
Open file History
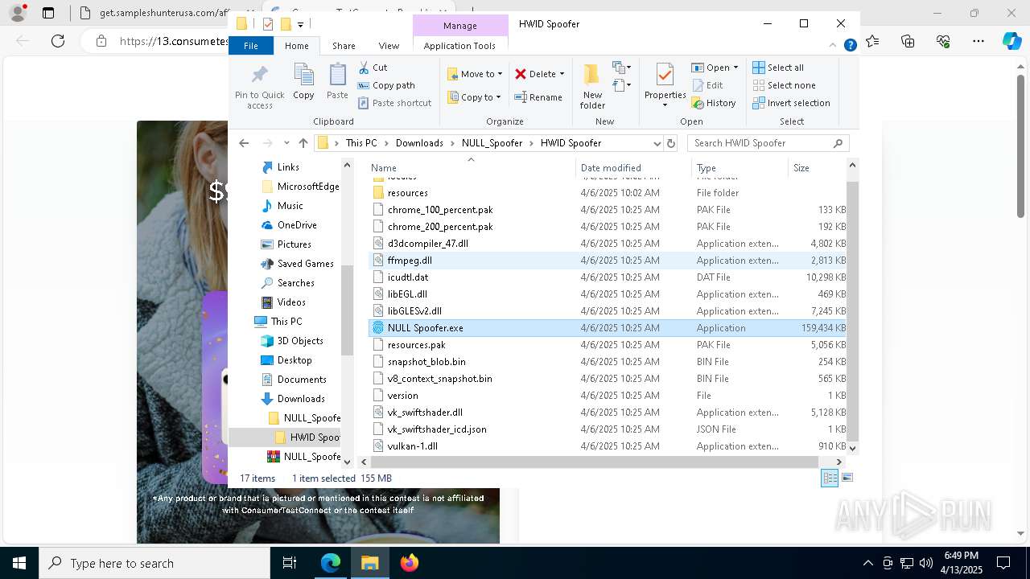[714, 103]
